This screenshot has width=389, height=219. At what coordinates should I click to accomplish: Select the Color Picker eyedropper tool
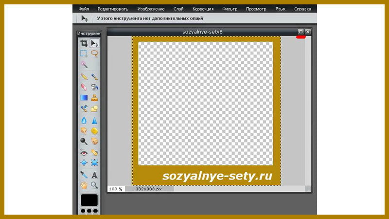[84, 175]
